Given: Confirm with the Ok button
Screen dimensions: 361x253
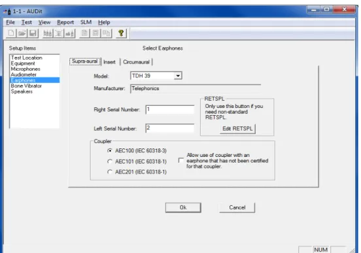Looking at the screenshot, I should 183,208.
